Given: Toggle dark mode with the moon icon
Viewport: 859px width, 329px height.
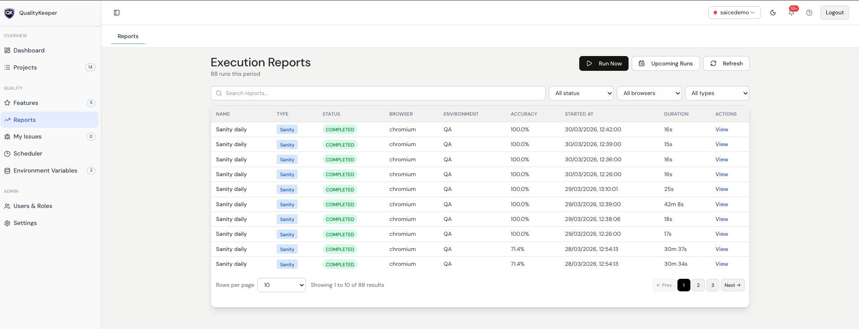Looking at the screenshot, I should 773,13.
